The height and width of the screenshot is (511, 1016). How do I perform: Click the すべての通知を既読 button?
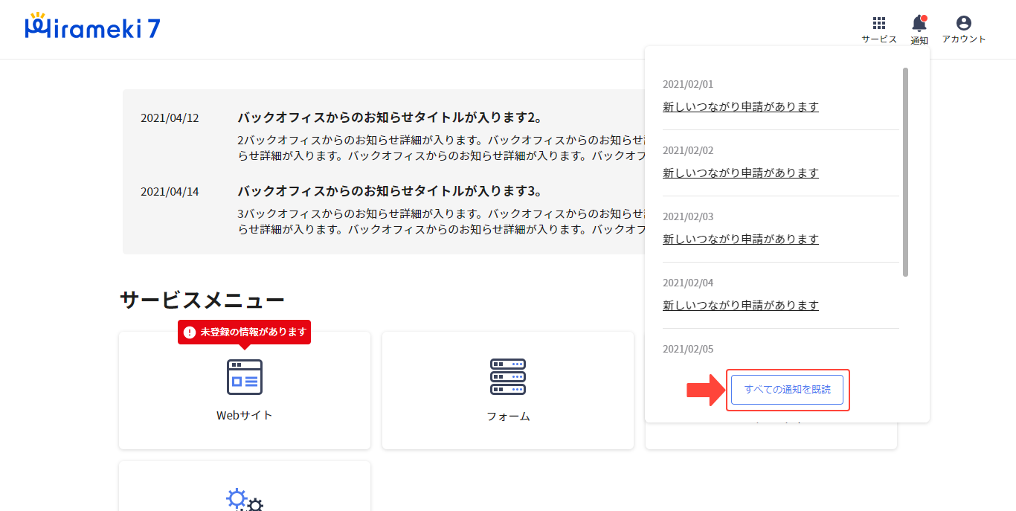787,390
